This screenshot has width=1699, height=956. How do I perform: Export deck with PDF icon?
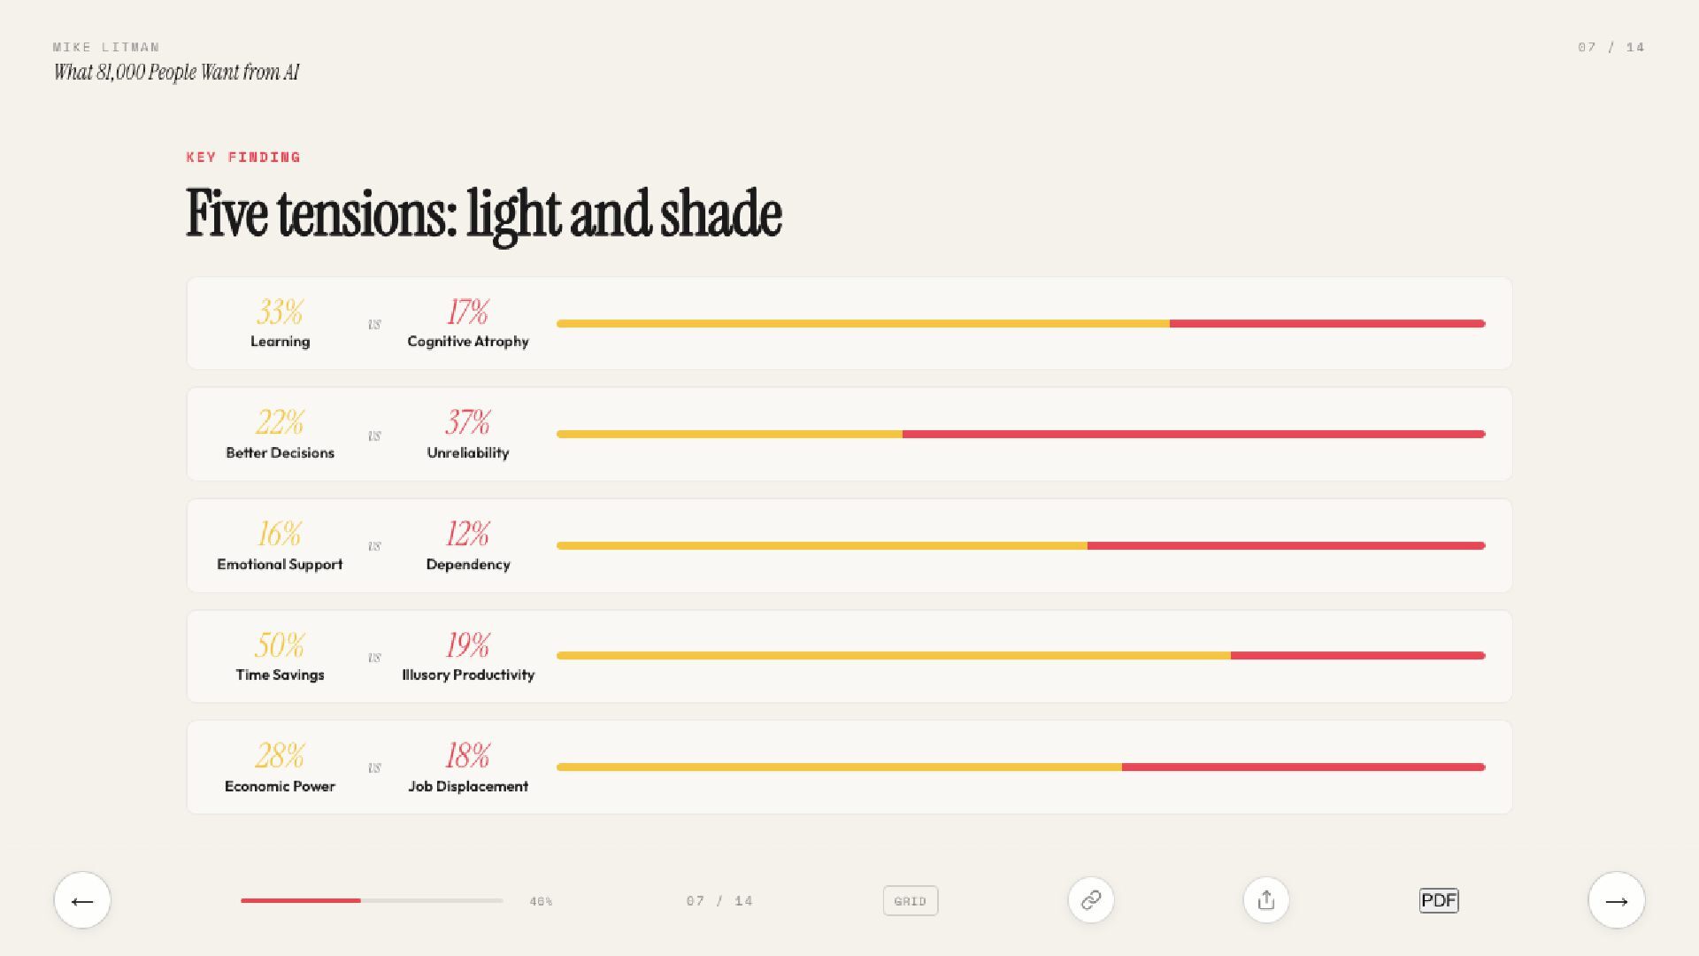point(1439,900)
